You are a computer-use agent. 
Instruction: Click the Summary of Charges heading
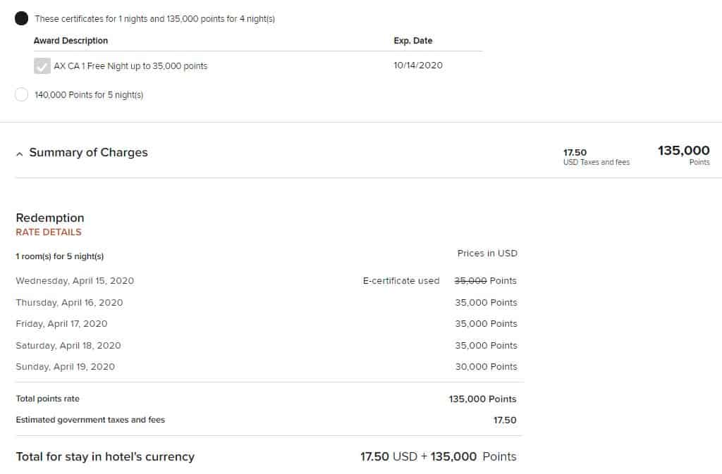(88, 153)
